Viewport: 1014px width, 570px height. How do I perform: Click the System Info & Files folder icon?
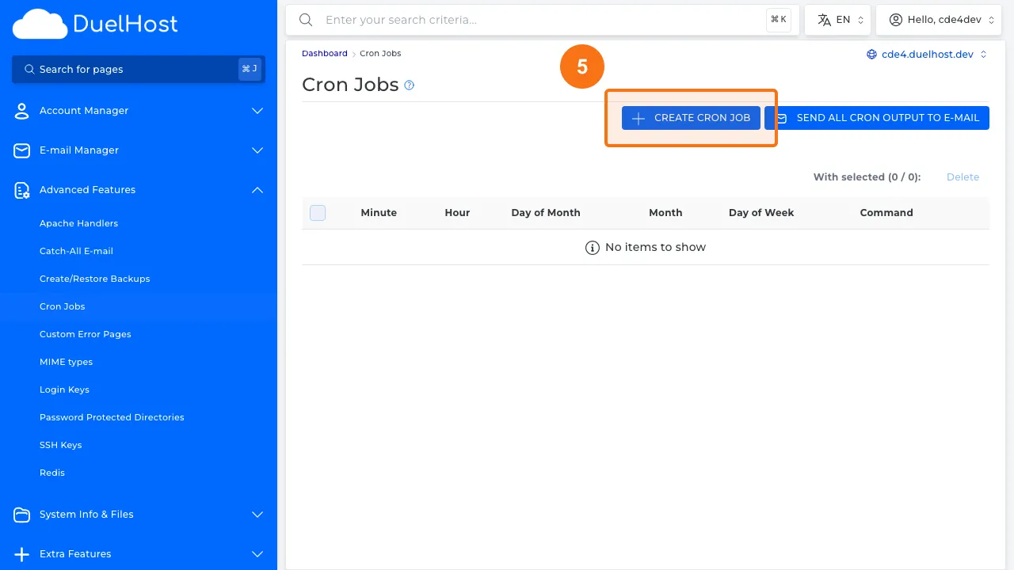(x=21, y=515)
